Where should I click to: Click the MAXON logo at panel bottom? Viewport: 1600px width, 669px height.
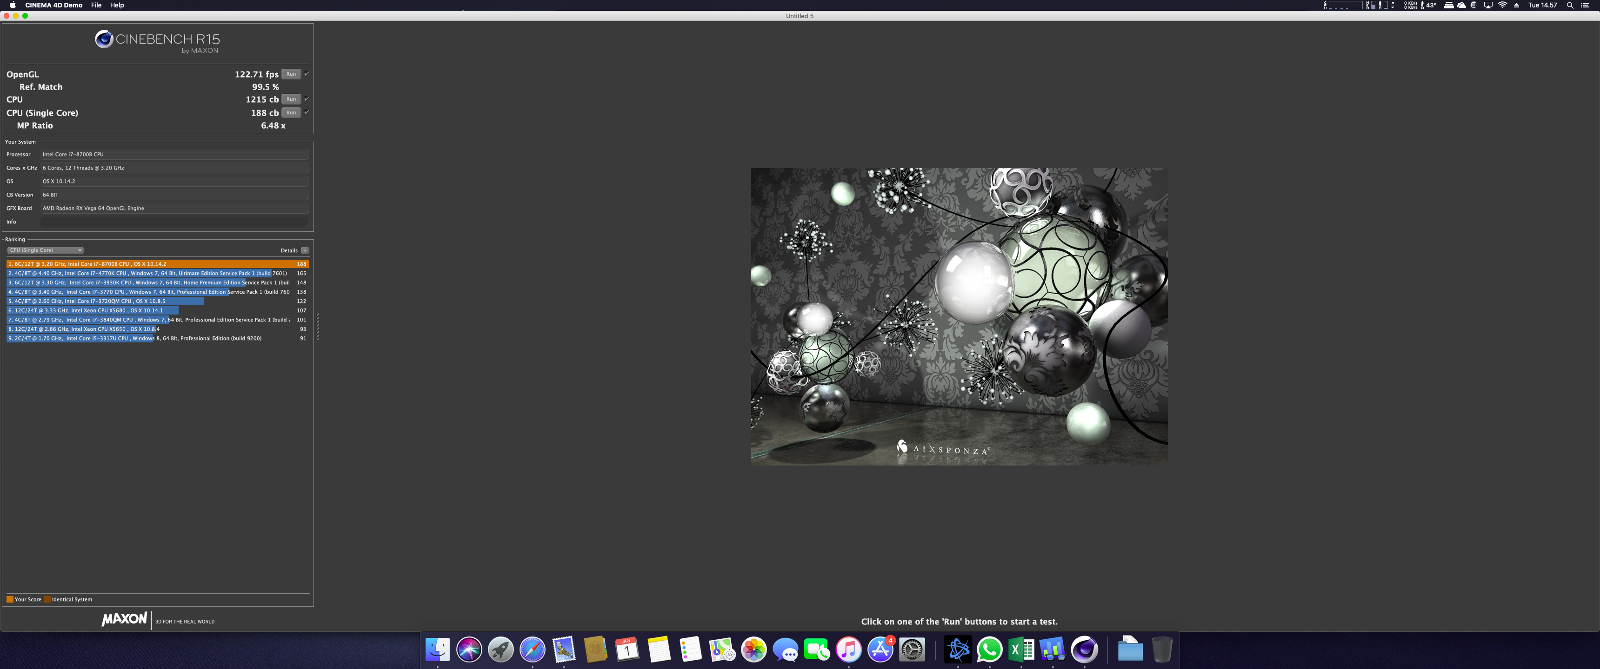click(x=124, y=619)
